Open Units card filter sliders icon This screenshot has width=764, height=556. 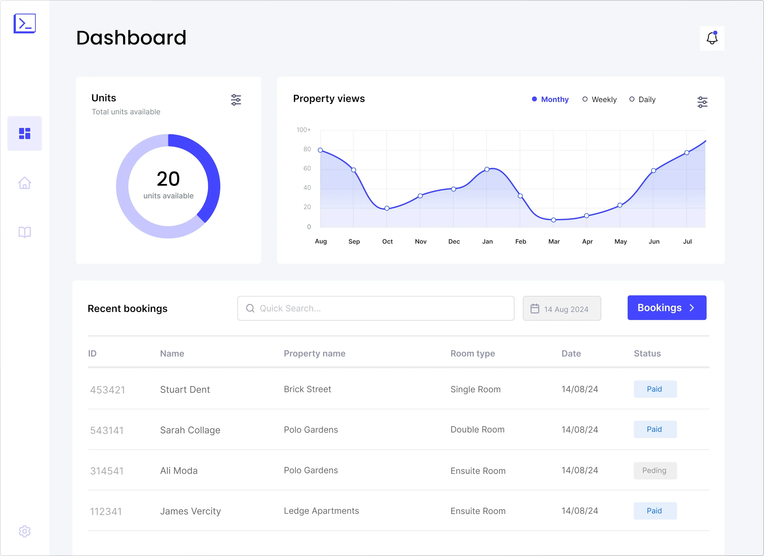(x=236, y=100)
